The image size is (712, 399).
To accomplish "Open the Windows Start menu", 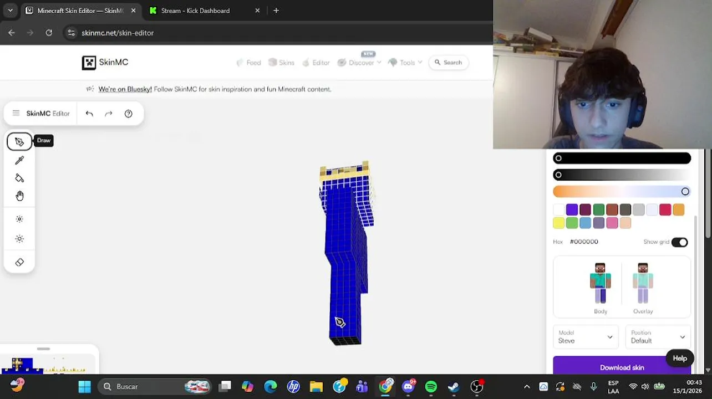I will 84,386.
